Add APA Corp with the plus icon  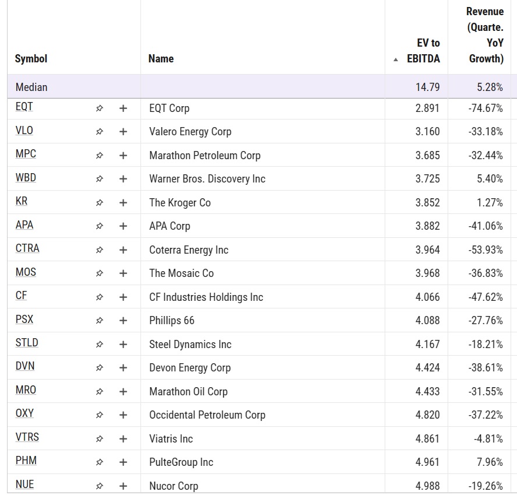(123, 226)
